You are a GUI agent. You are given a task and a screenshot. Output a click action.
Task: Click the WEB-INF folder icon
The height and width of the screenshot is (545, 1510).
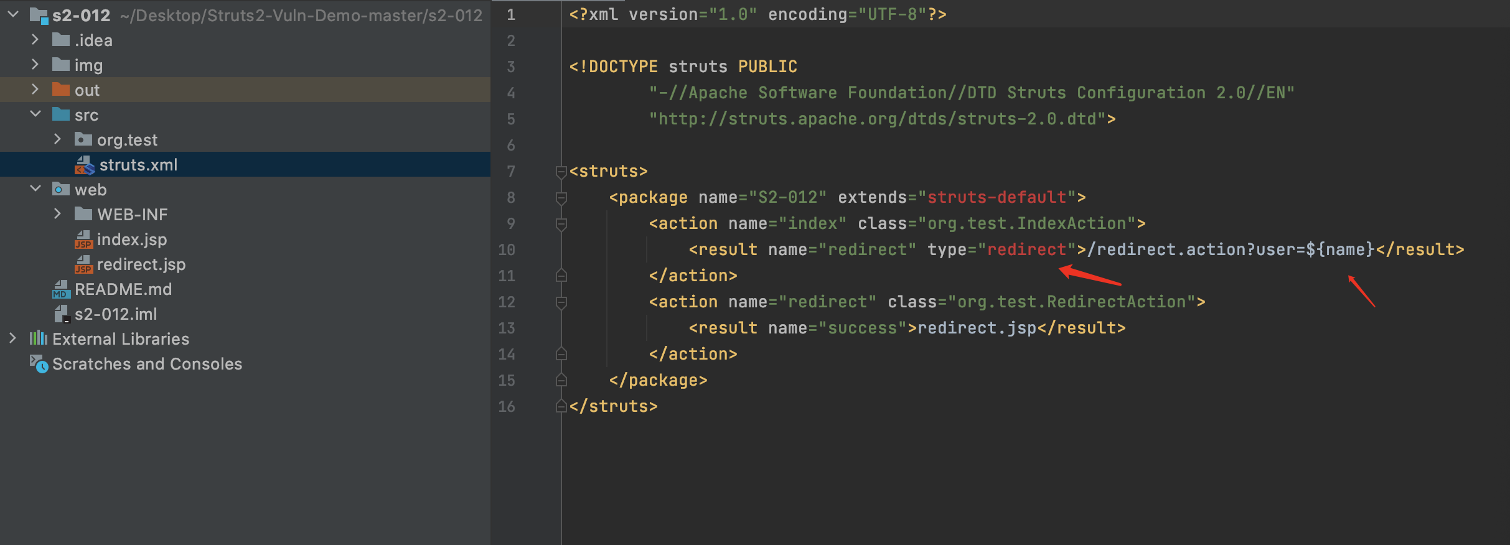point(83,215)
